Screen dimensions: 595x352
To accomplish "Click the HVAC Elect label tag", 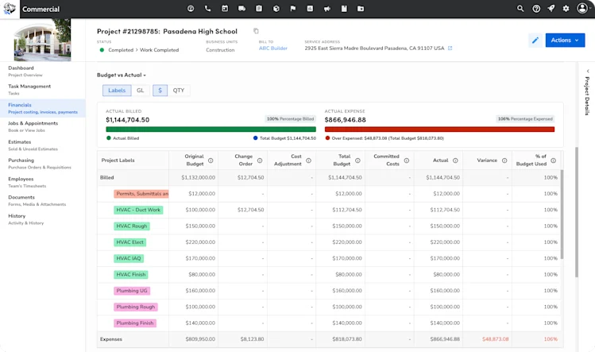I will [x=129, y=242].
